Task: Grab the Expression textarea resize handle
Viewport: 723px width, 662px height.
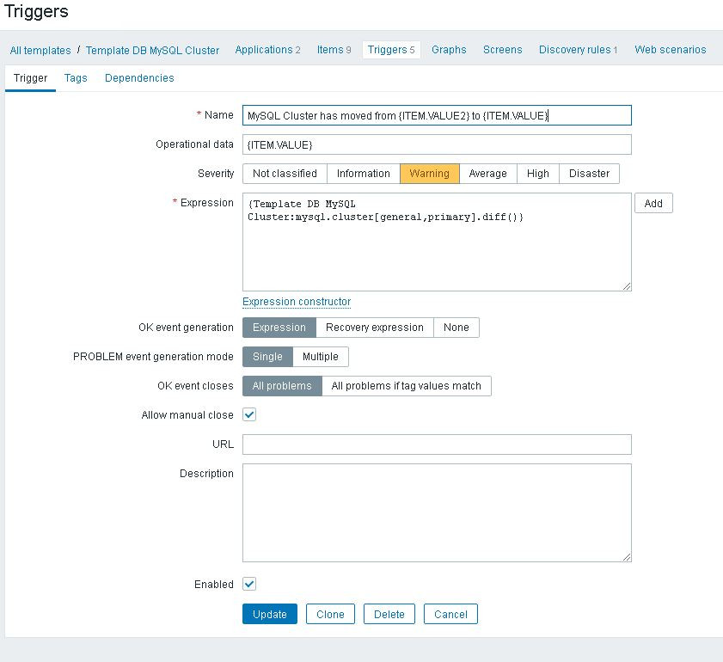Action: (x=627, y=286)
